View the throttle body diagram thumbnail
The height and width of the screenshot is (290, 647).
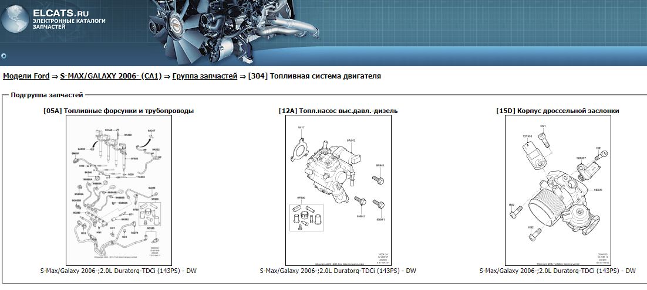[557, 190]
